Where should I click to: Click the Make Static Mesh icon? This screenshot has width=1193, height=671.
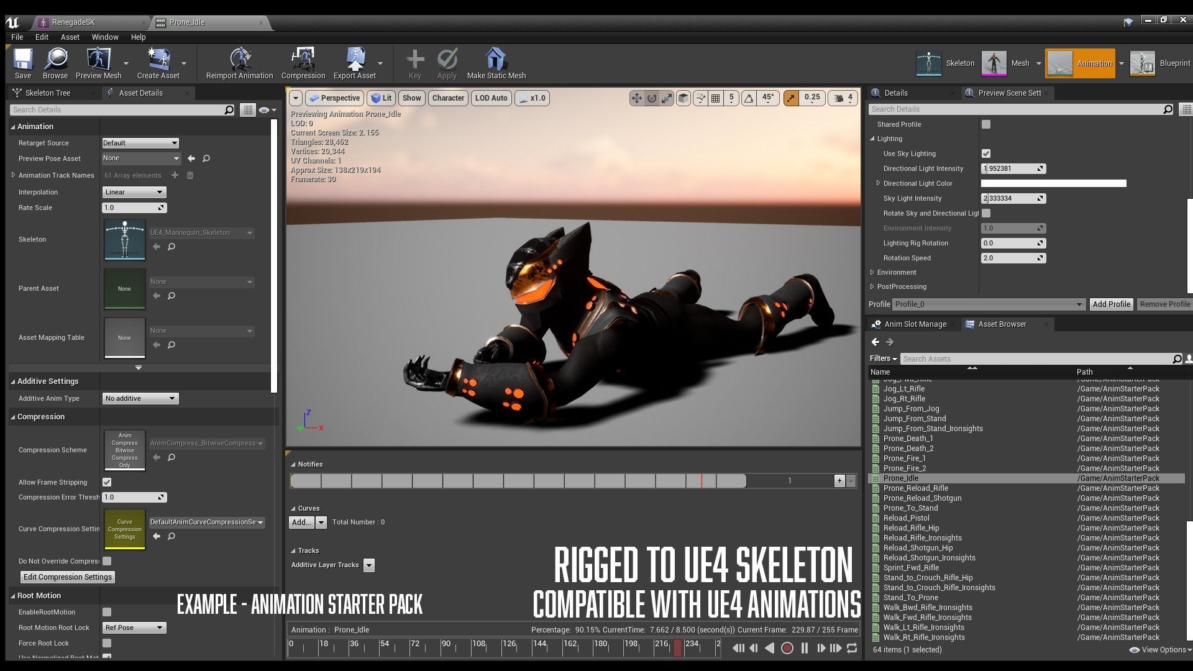[496, 63]
